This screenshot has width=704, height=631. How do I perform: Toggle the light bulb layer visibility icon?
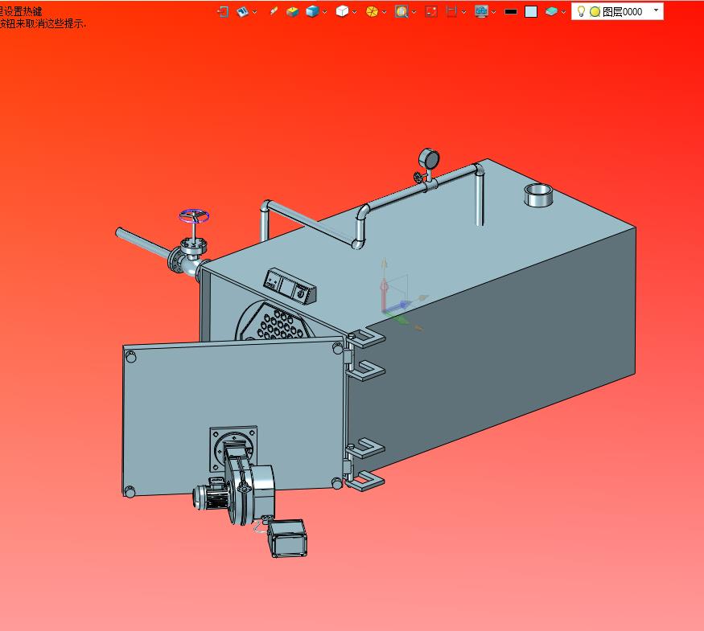(581, 11)
